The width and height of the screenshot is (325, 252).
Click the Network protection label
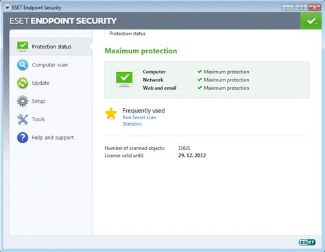point(153,80)
